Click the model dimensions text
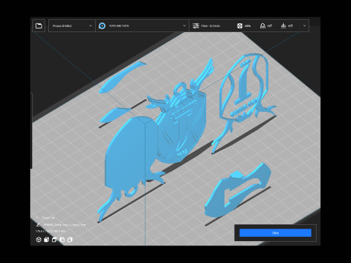This screenshot has width=351, height=263. pyautogui.click(x=50, y=231)
